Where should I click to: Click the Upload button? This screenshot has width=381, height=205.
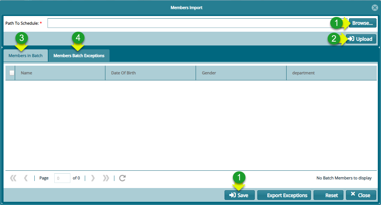361,39
